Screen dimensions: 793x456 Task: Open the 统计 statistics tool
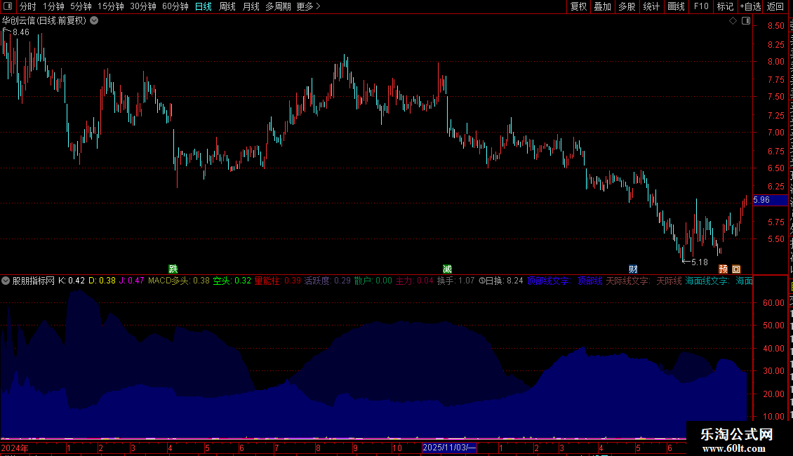651,6
